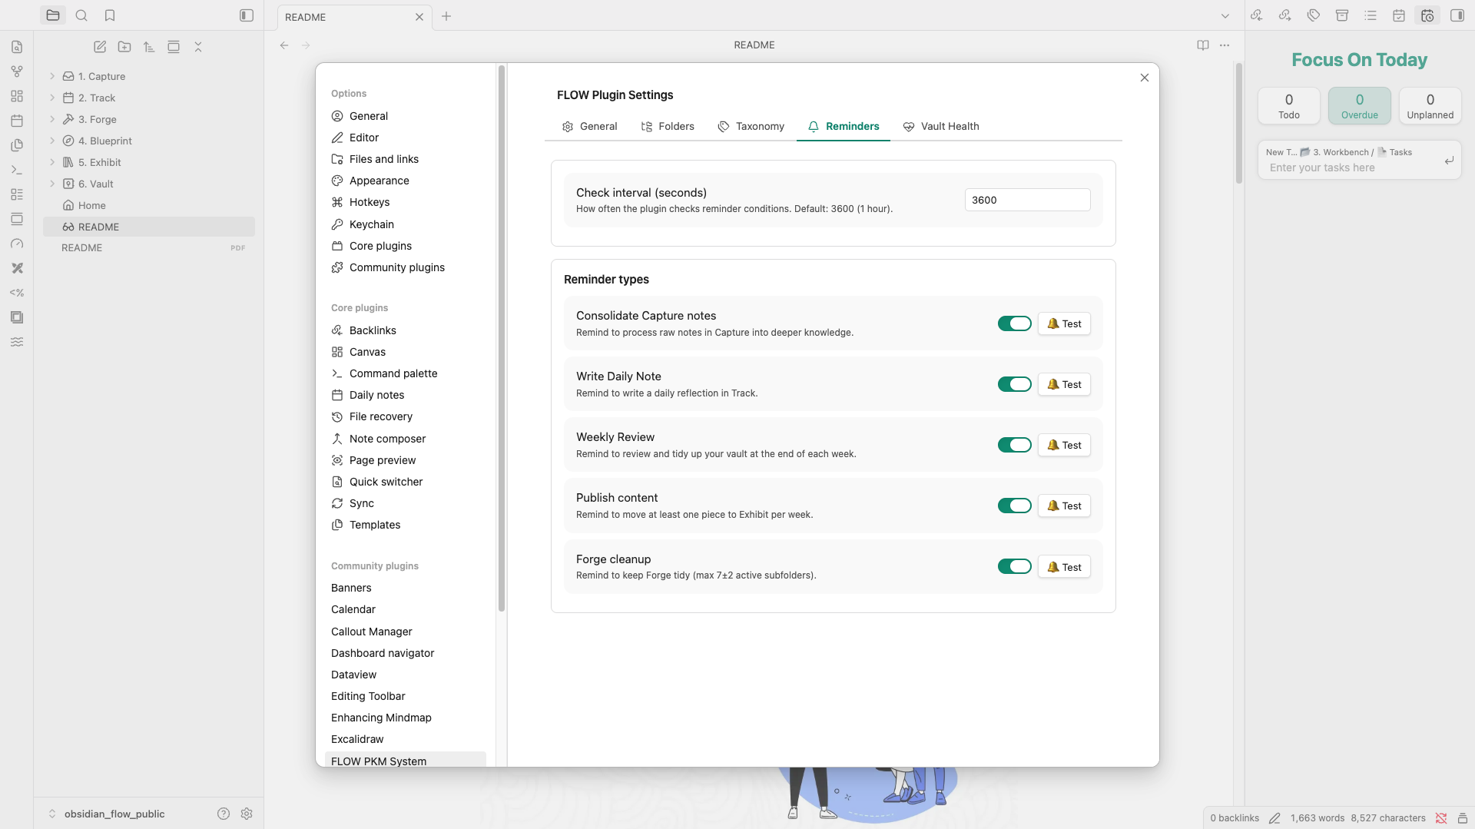The height and width of the screenshot is (829, 1475).
Task: Open the tab list chevron dropdown
Action: click(x=1225, y=15)
